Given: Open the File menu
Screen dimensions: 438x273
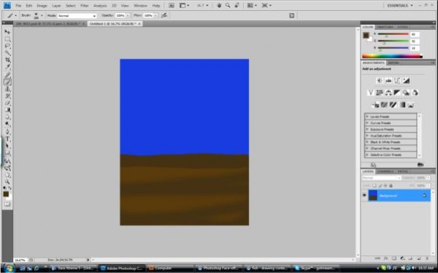Looking at the screenshot, I should tap(18, 6).
